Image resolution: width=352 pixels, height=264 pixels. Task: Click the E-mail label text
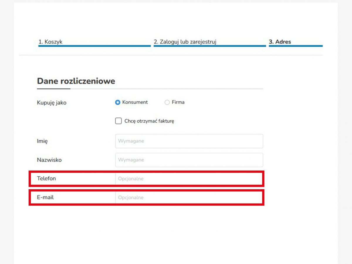45,197
